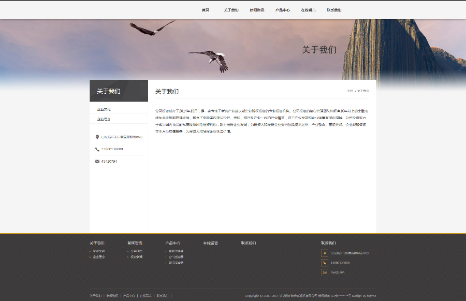Click 在线留言 in the bottom footer bar
This screenshot has width=466, height=301.
(x=145, y=296)
